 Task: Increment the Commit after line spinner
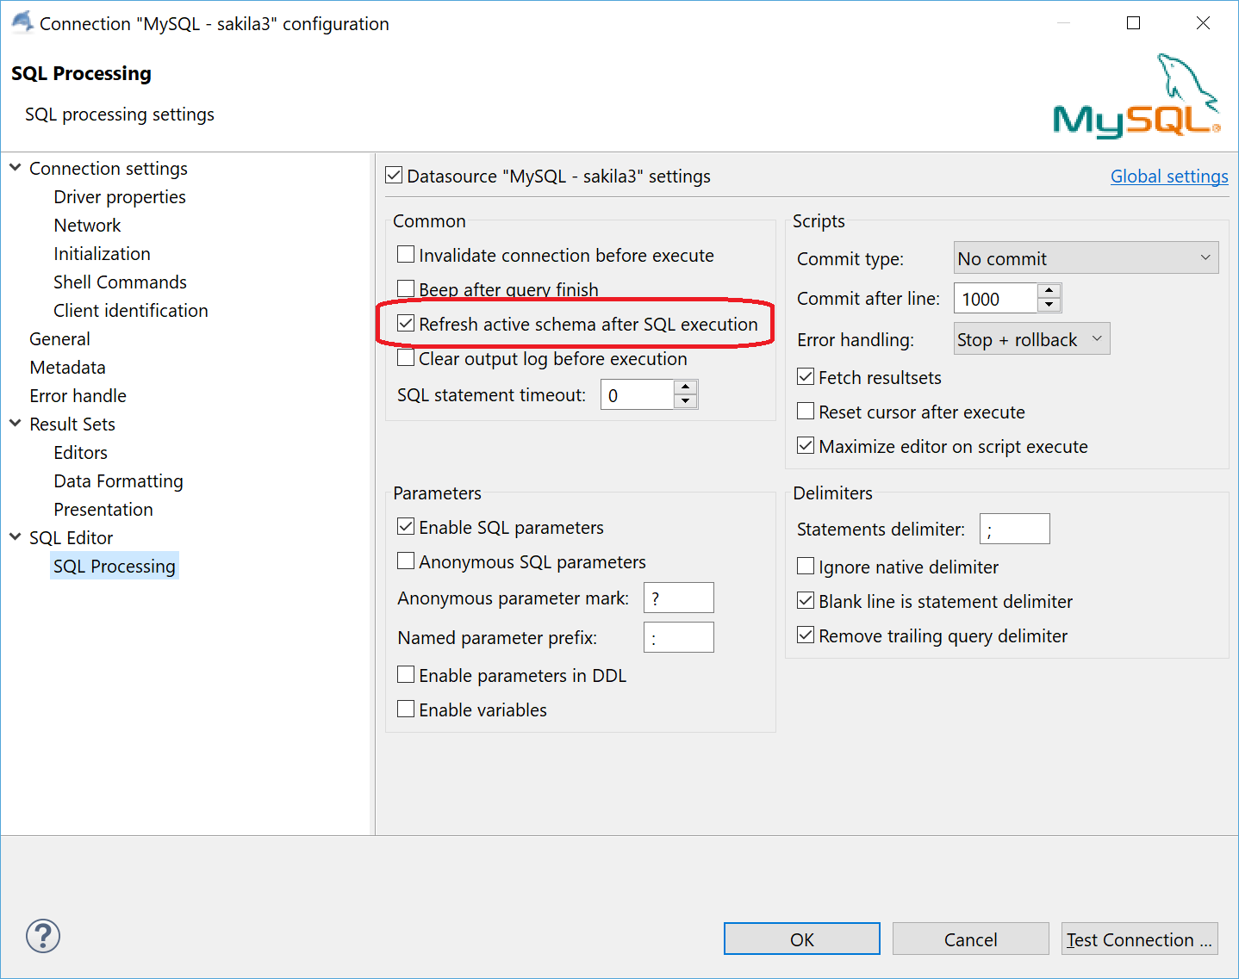1049,292
